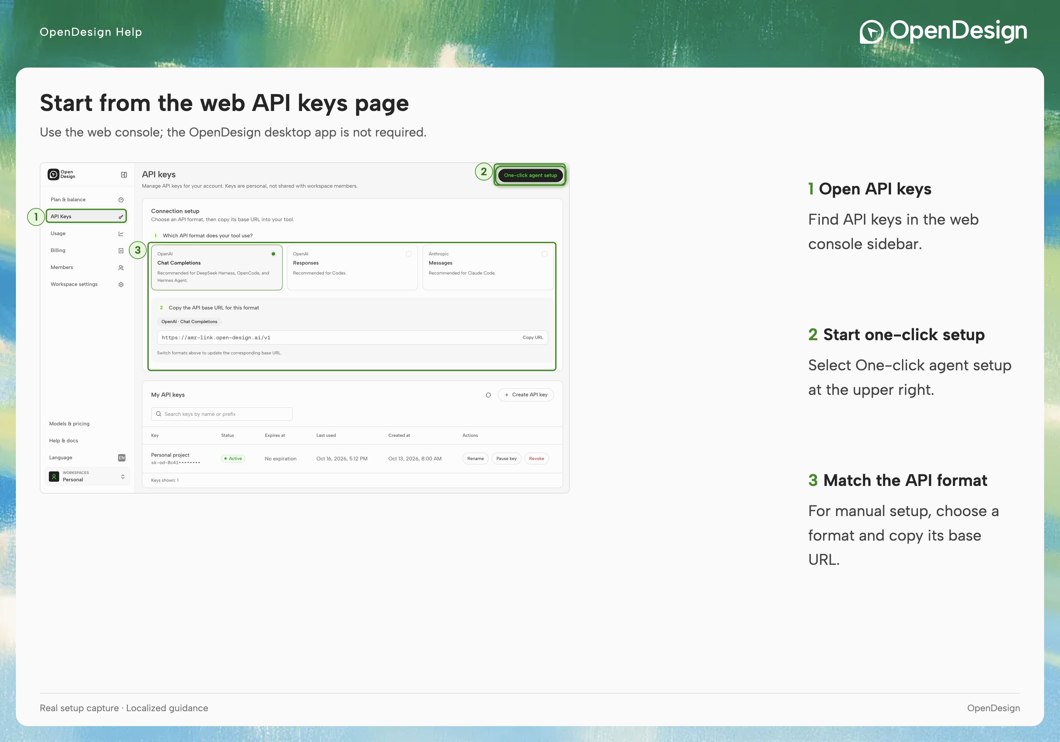The width and height of the screenshot is (1060, 742).
Task: Select the OpenAI Responses radio button
Action: coord(408,254)
